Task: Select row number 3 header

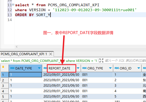Action: pos(5,86)
